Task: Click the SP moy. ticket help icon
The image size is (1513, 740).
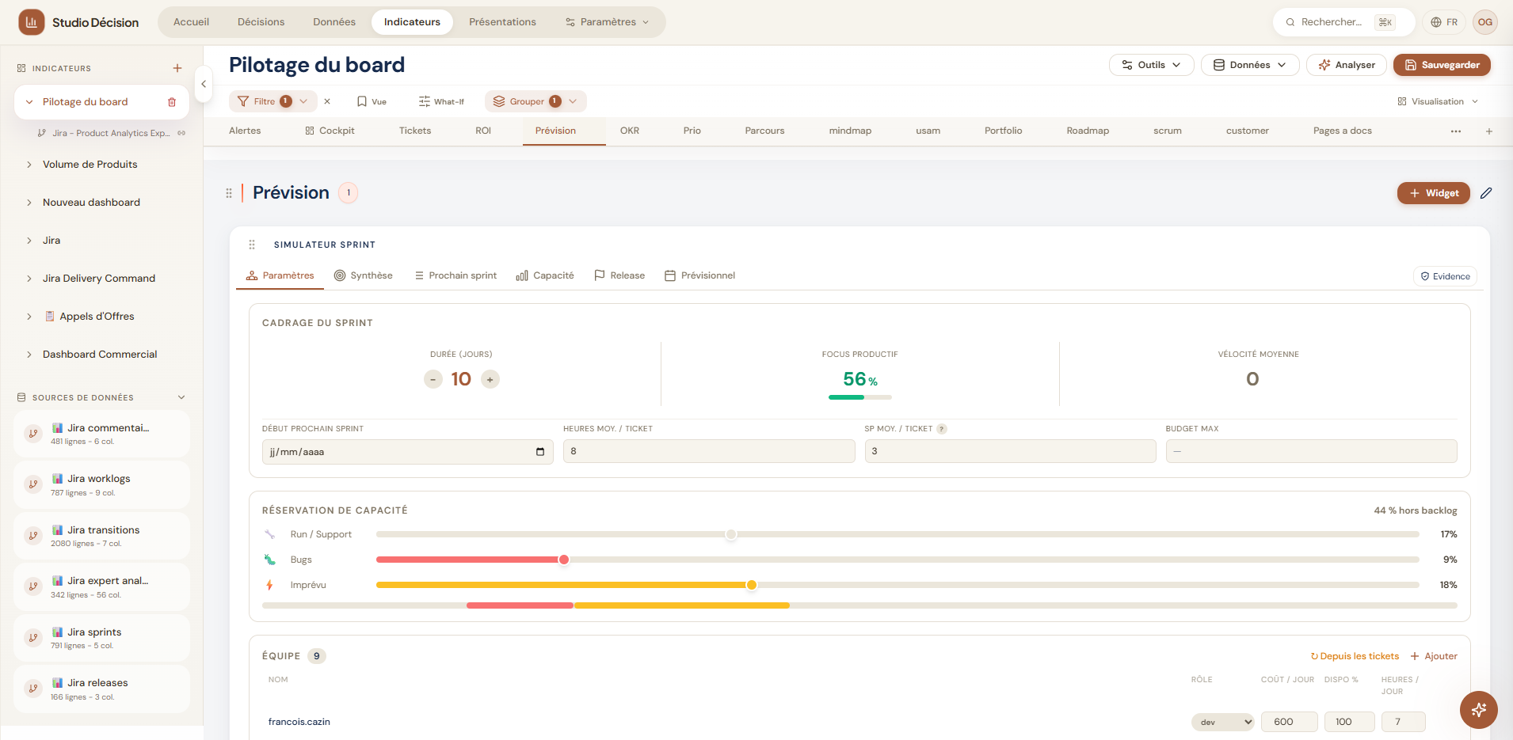Action: [942, 429]
